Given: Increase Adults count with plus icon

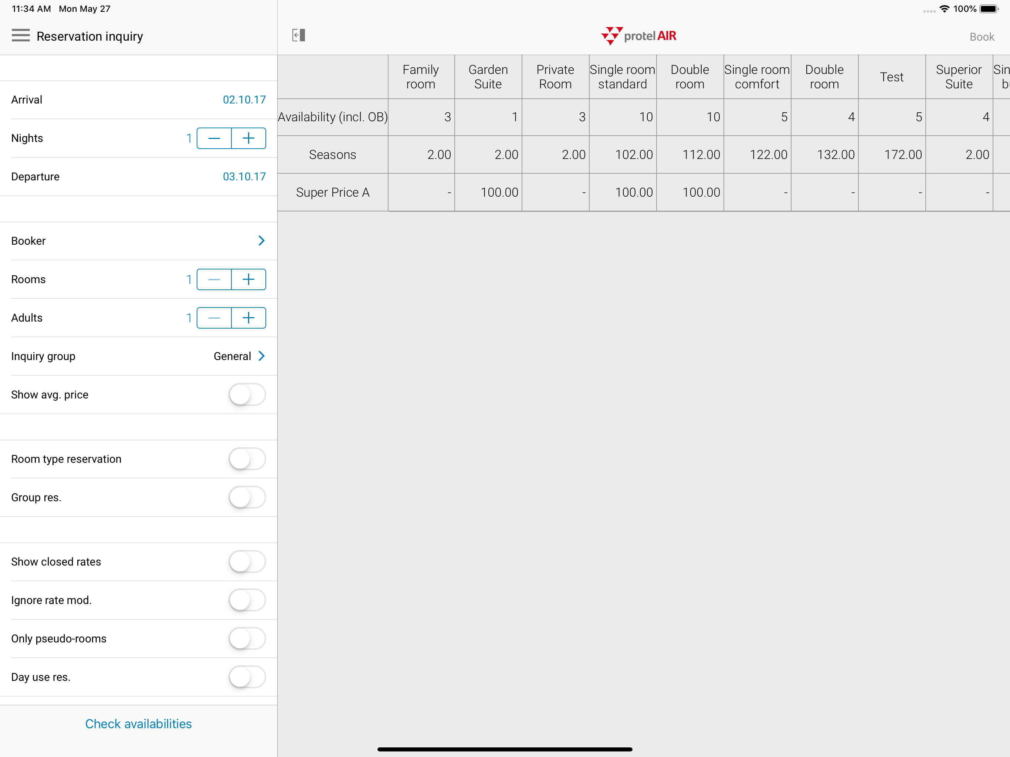Looking at the screenshot, I should coord(248,318).
